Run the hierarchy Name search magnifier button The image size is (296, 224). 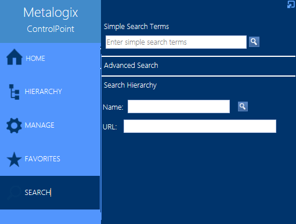coord(243,106)
